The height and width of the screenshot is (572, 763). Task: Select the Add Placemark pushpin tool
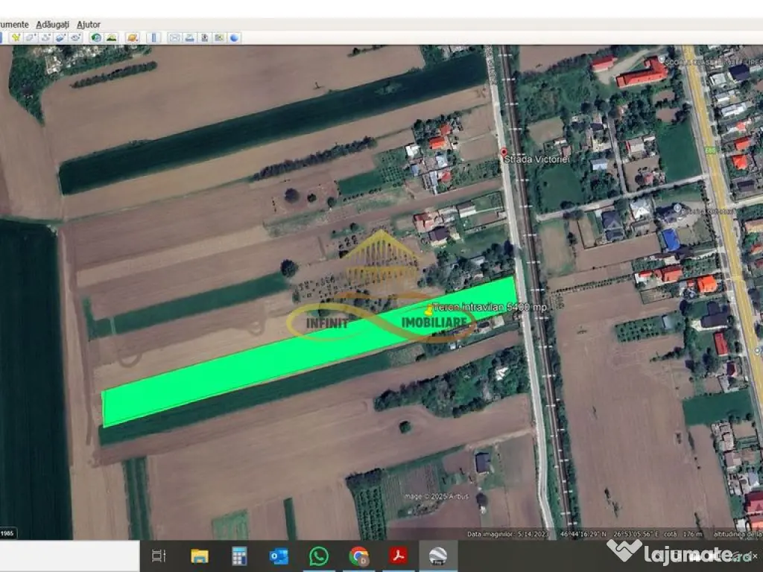[x=15, y=37]
